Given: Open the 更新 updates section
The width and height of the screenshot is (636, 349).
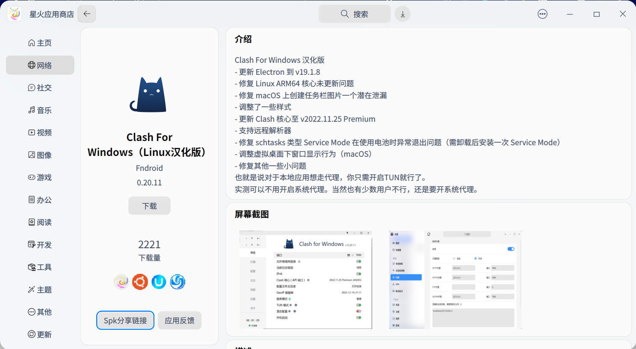Looking at the screenshot, I should pyautogui.click(x=40, y=334).
